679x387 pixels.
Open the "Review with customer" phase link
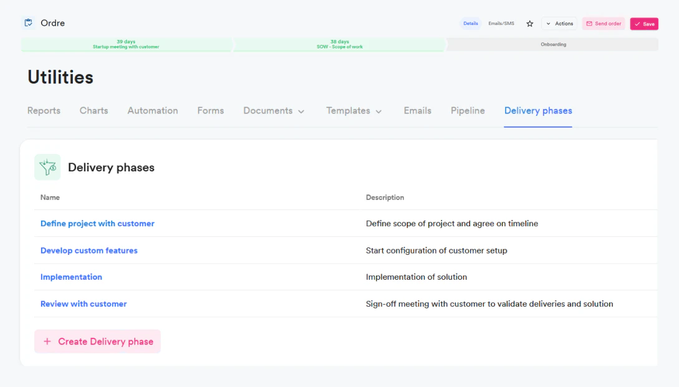point(84,303)
